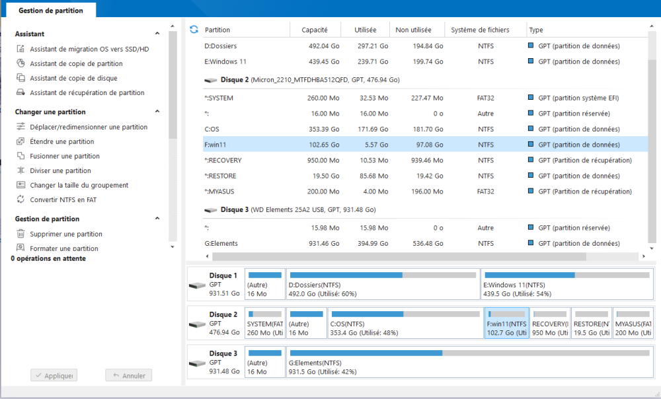Viewport: 661px width, 399px height.
Task: Collapse the Gestion de partition sidebar section
Action: pyautogui.click(x=157, y=218)
